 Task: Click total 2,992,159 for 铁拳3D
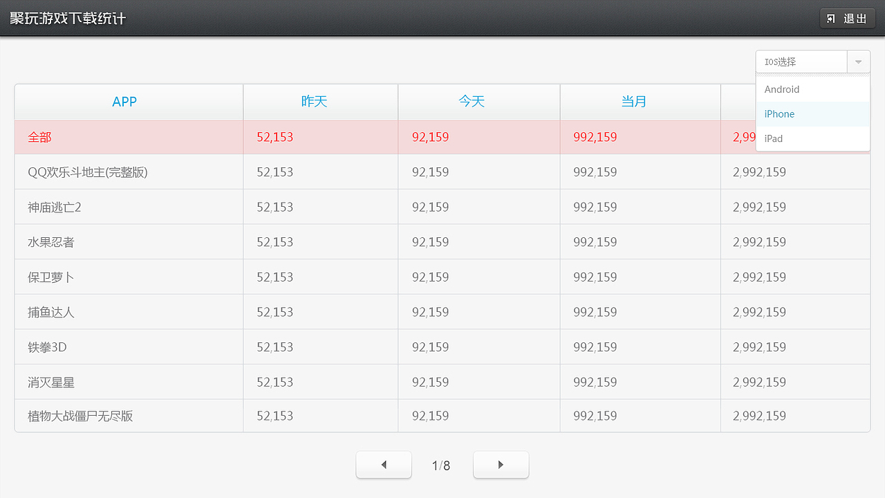759,347
